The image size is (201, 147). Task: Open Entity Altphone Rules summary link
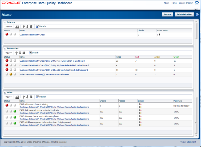54,65
